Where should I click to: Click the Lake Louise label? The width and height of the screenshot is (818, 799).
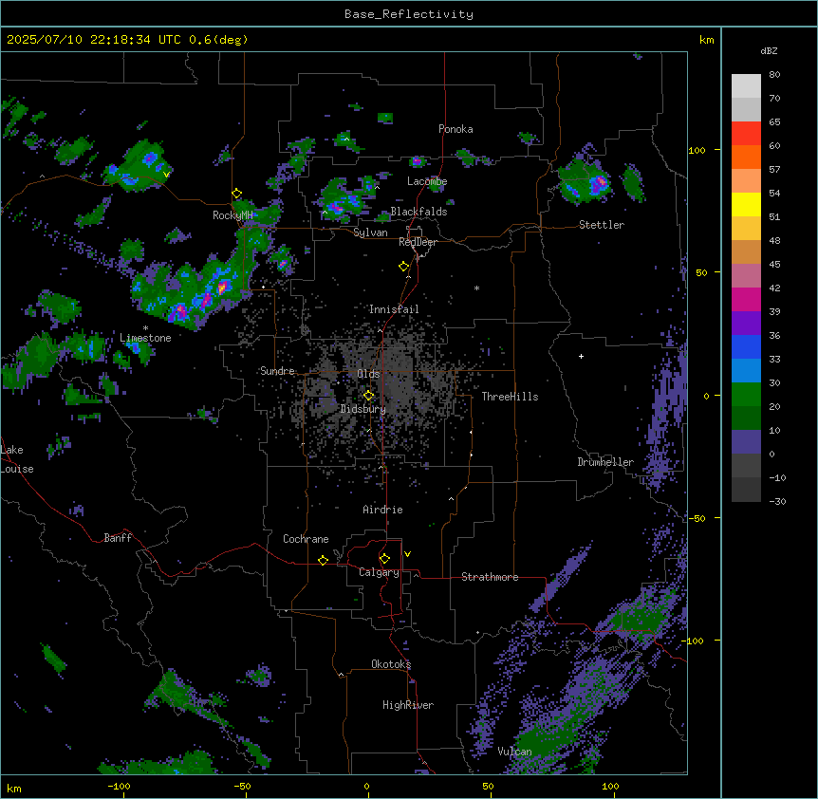(x=17, y=459)
